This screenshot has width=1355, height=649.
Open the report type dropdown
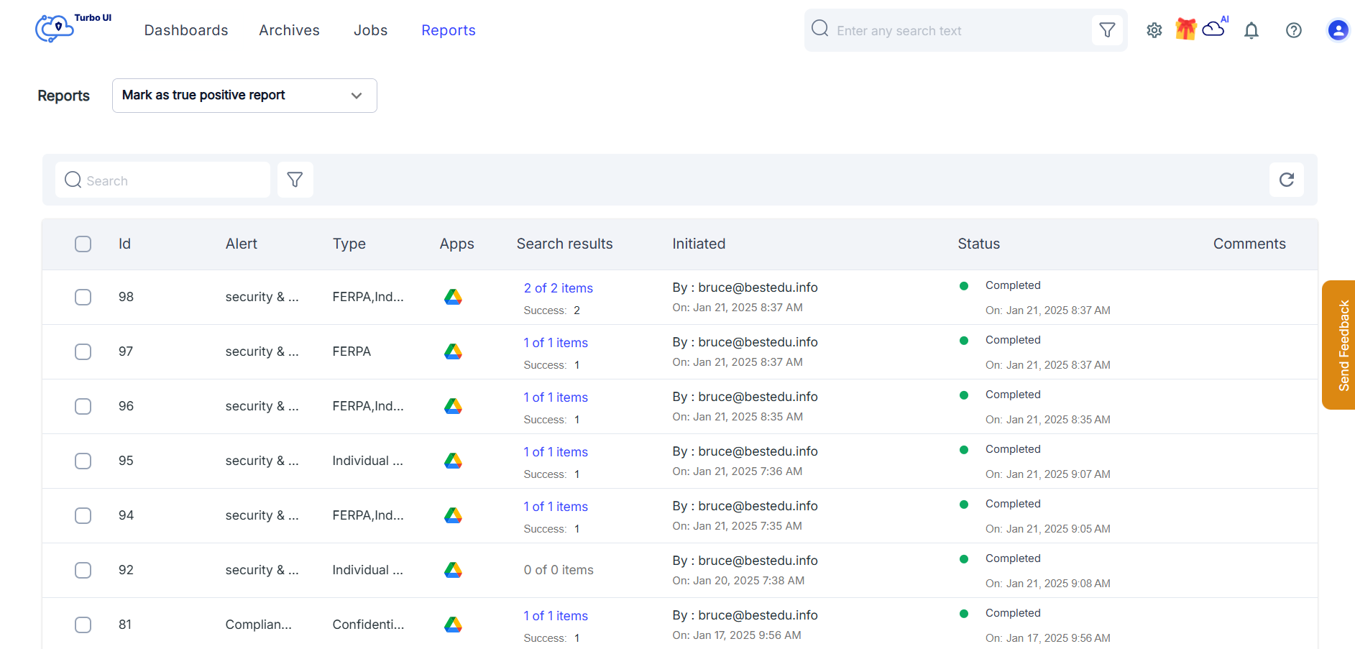(244, 95)
